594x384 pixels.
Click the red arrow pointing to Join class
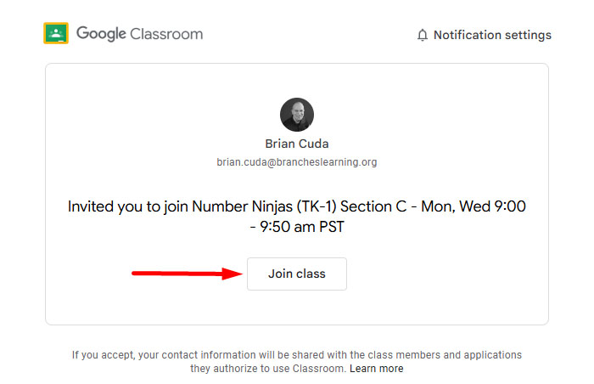187,274
